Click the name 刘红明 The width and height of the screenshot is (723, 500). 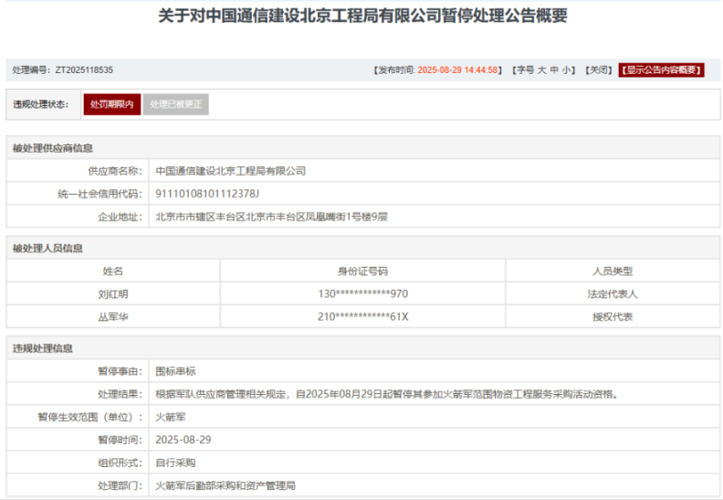click(x=113, y=294)
